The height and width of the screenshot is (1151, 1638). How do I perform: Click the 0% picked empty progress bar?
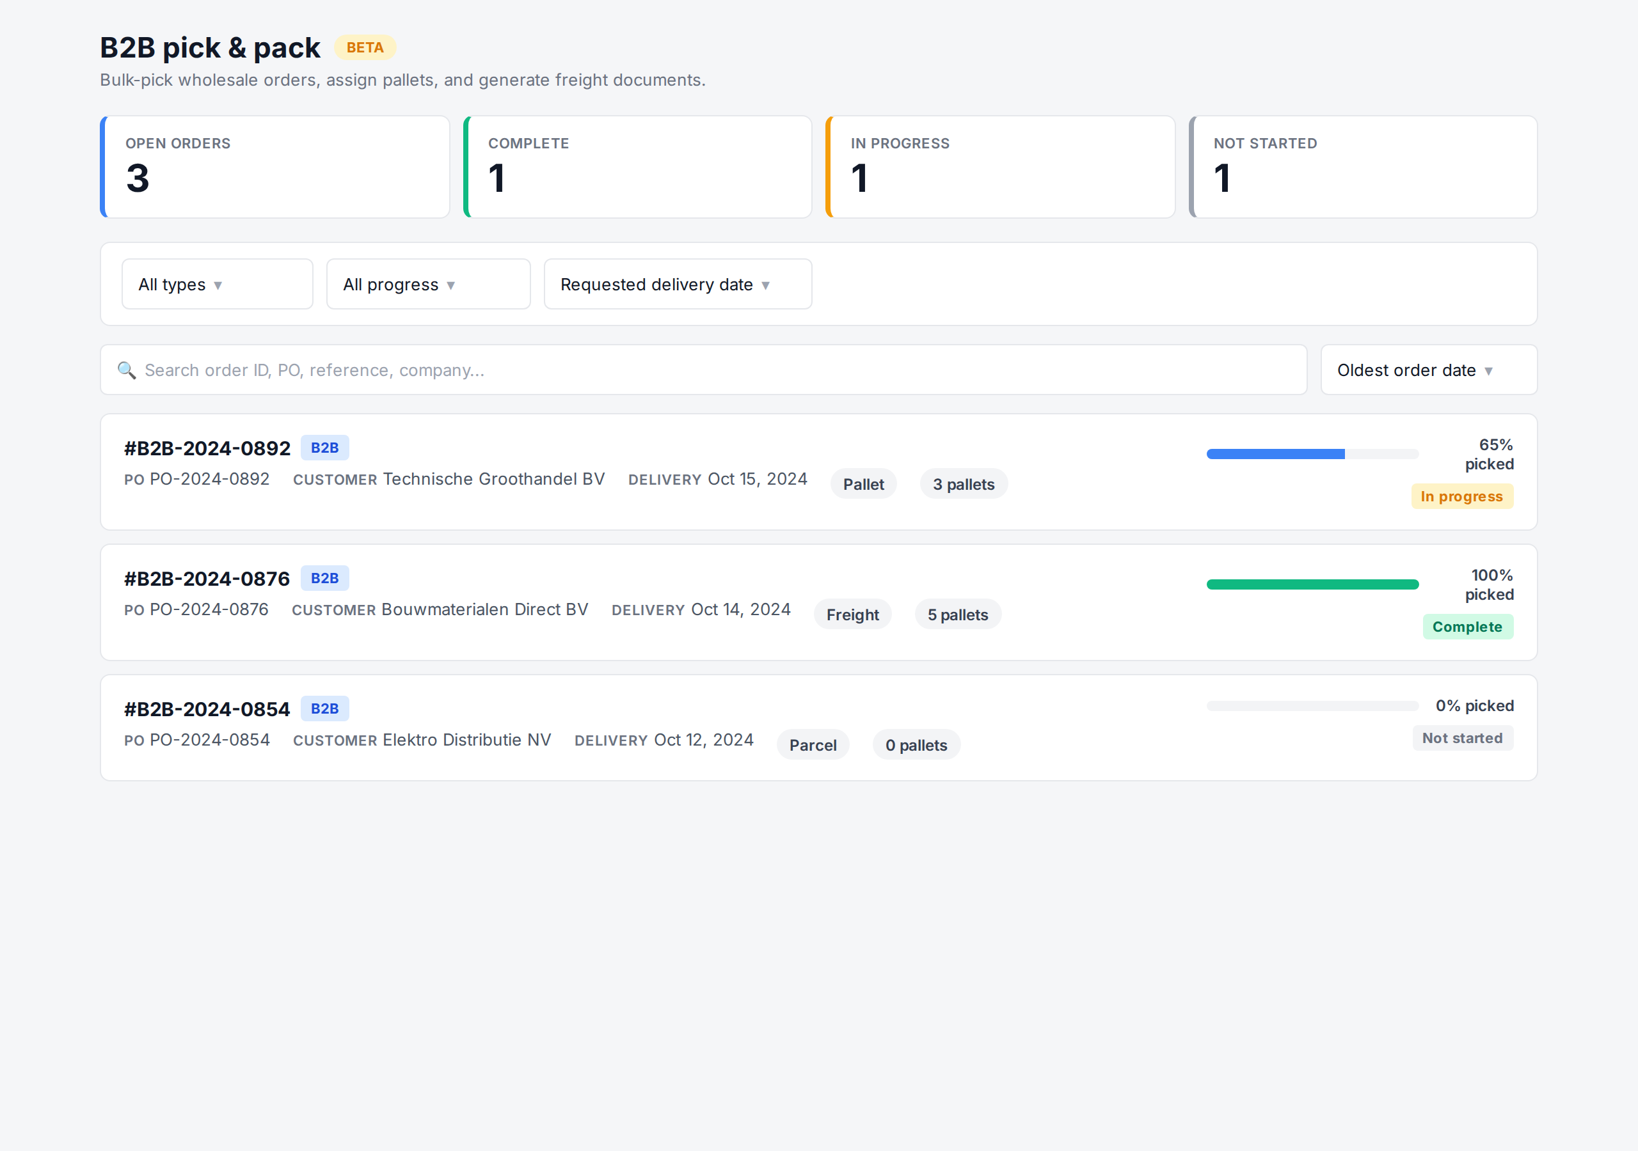point(1312,706)
